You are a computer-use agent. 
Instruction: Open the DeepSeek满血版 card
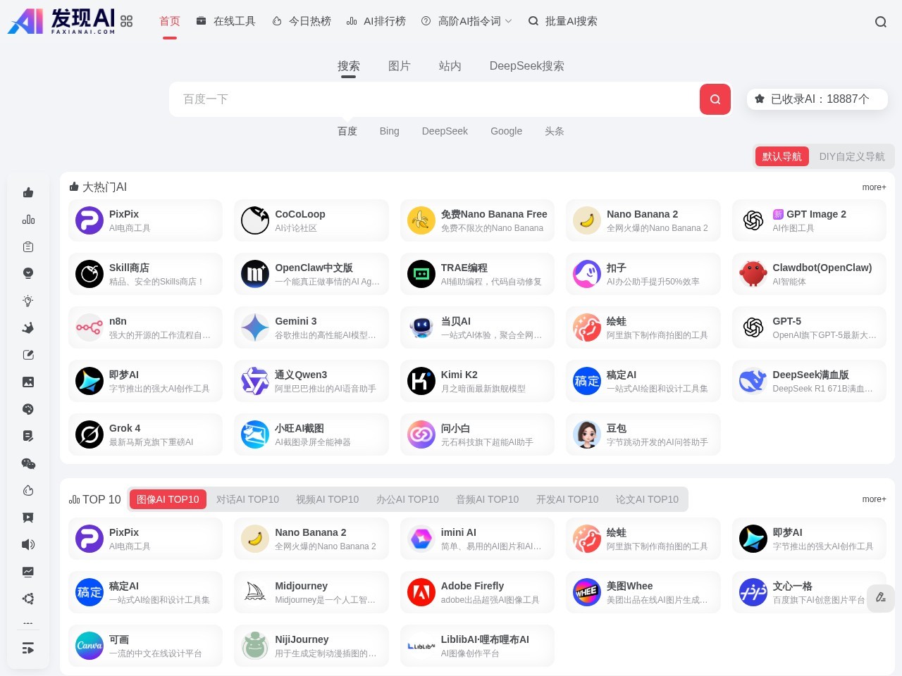pyautogui.click(x=809, y=381)
